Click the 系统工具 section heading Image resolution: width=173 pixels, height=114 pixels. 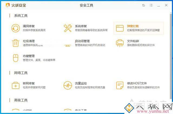pos(21,16)
